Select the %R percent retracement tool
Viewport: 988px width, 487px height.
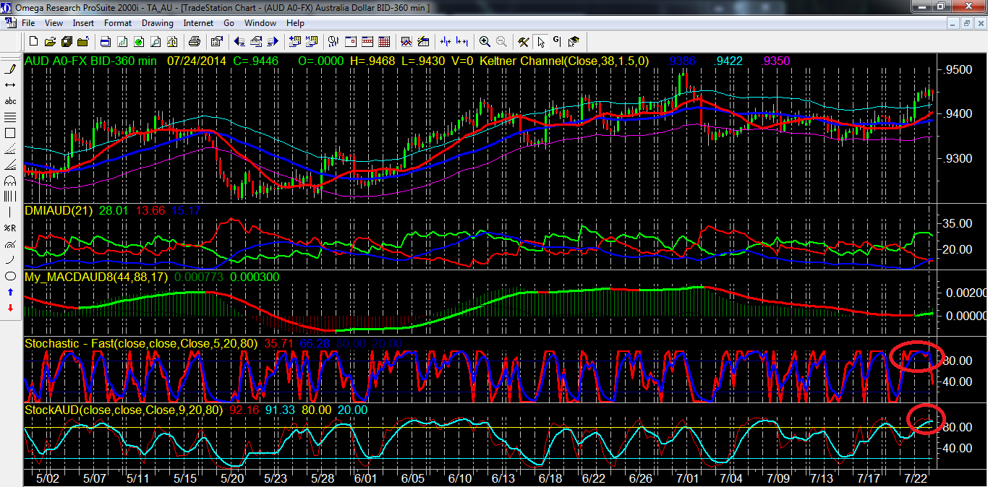(x=11, y=228)
